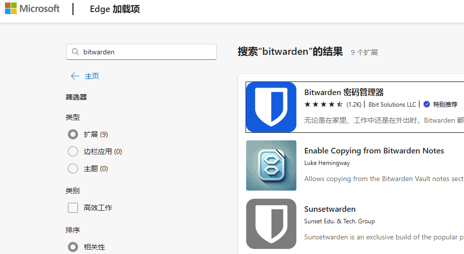Click Sunset Edu. & Tech. Group publisher
This screenshot has height=254, width=464.
coord(339,221)
